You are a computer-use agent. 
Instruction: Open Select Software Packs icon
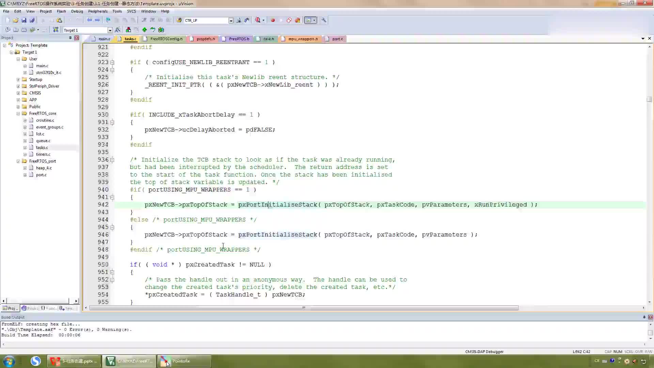[153, 30]
